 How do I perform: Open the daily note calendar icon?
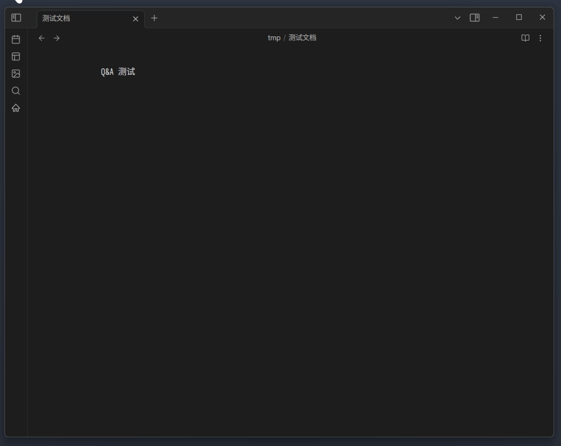pos(15,40)
